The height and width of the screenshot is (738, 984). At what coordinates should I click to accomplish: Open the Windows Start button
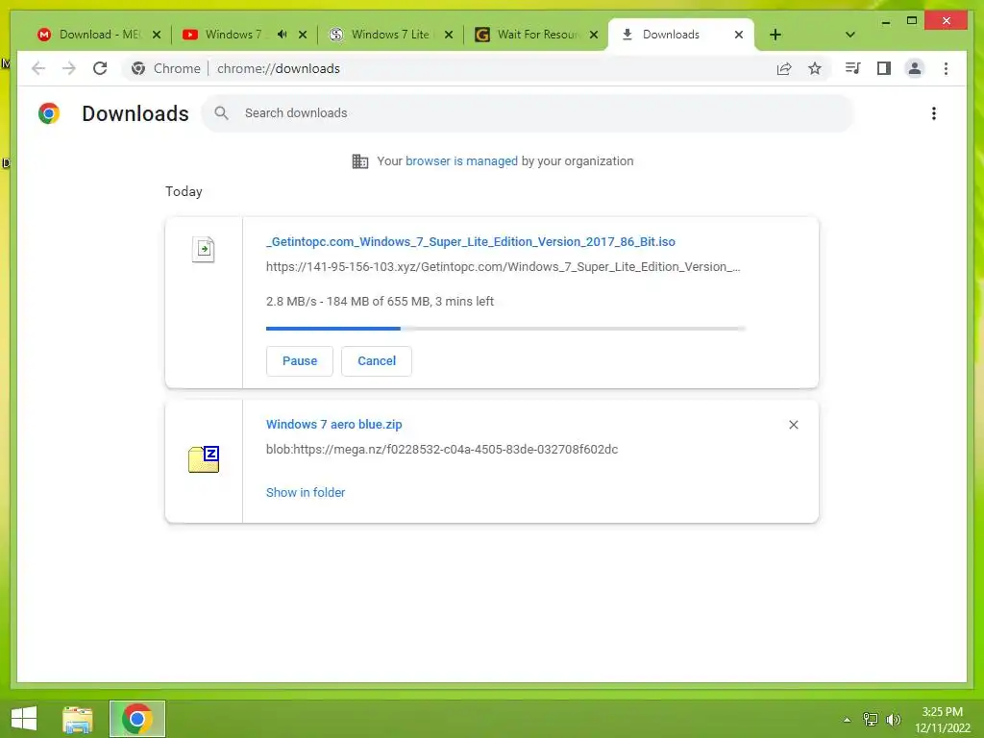click(24, 719)
